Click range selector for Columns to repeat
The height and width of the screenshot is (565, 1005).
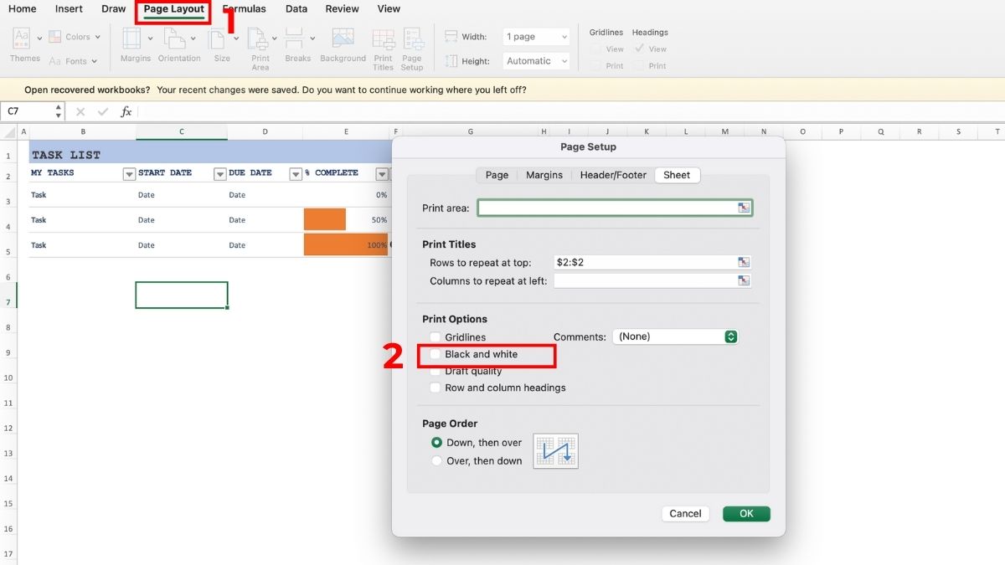(744, 281)
